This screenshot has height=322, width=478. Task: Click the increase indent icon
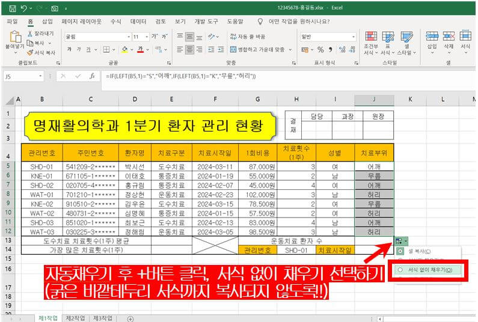[221, 49]
